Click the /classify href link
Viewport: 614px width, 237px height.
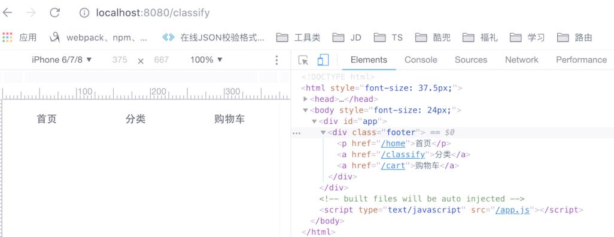pyautogui.click(x=403, y=155)
